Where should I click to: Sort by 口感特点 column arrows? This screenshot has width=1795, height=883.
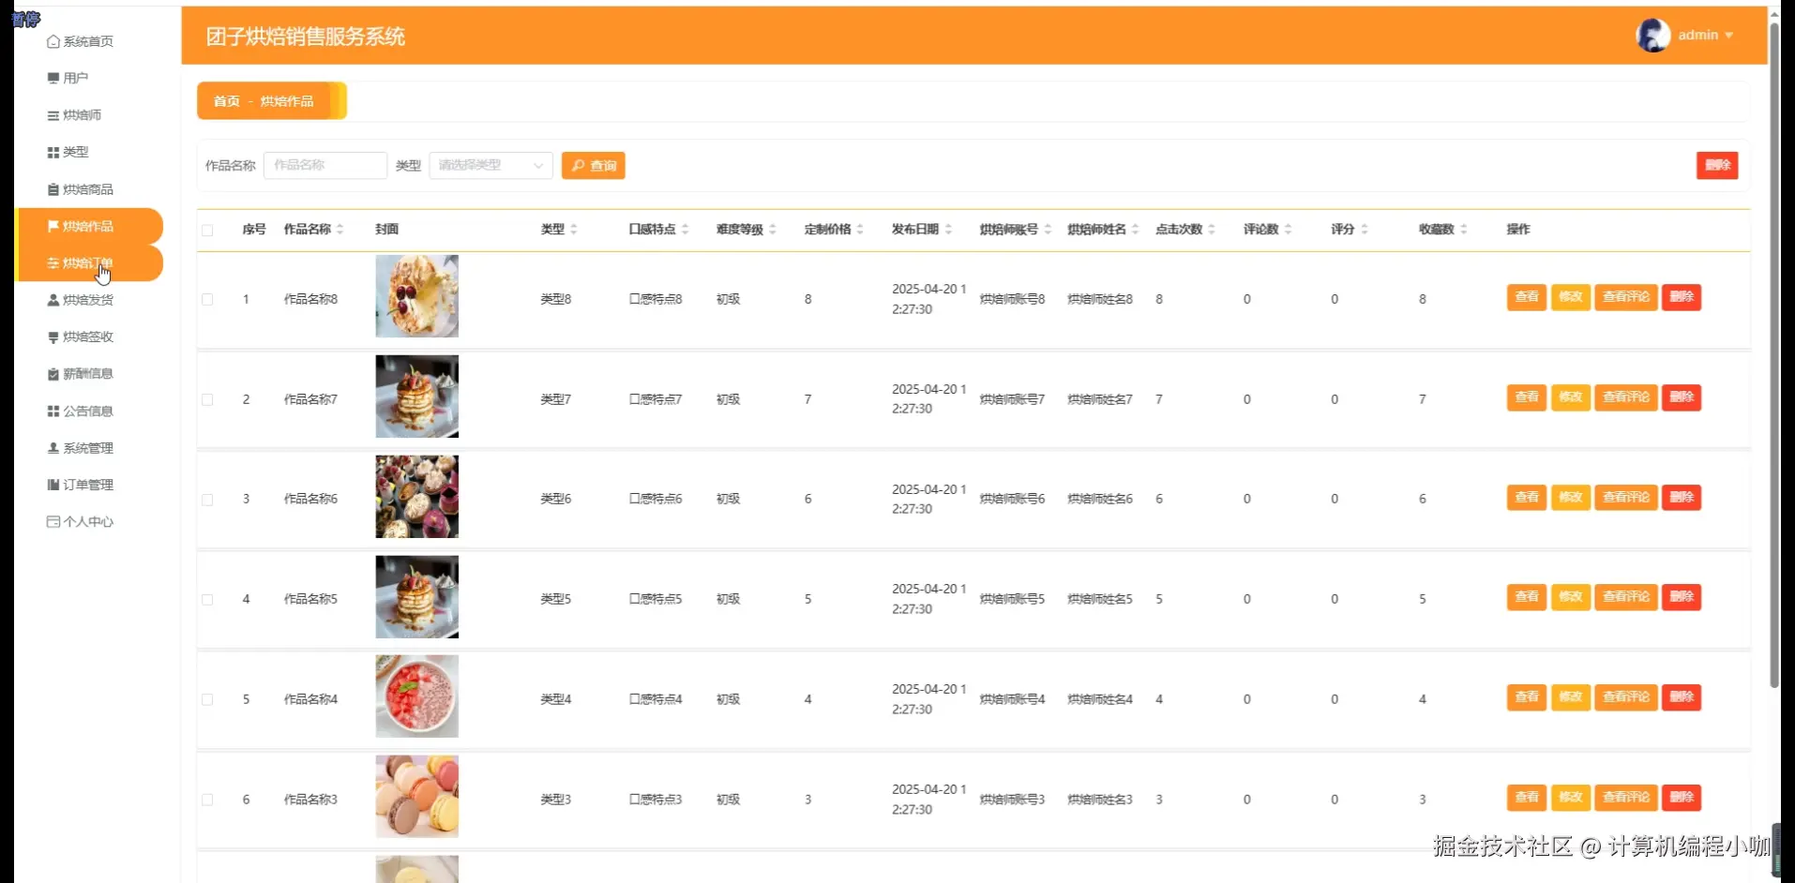coord(686,230)
